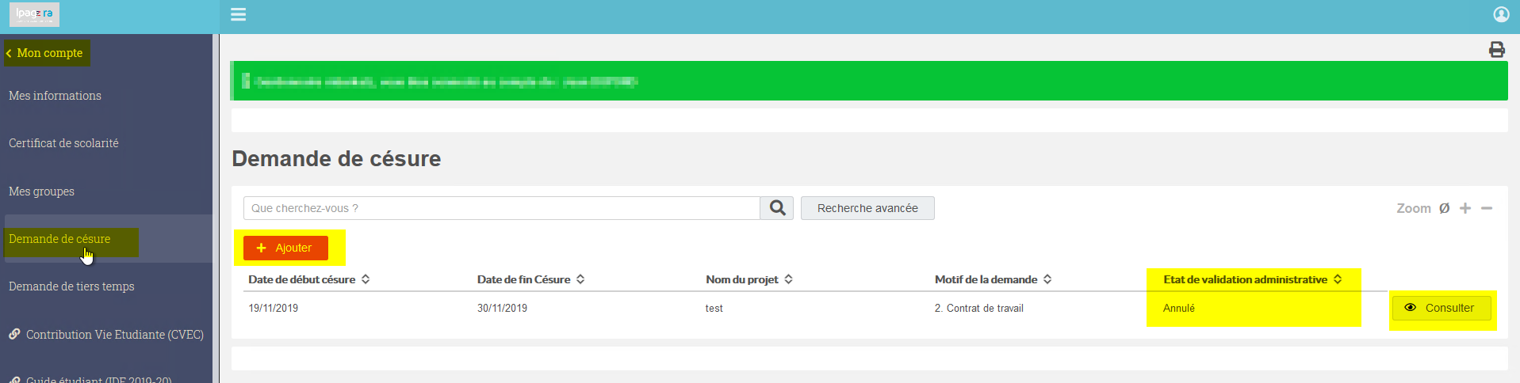
Task: Run search with magnifier icon
Action: point(777,208)
